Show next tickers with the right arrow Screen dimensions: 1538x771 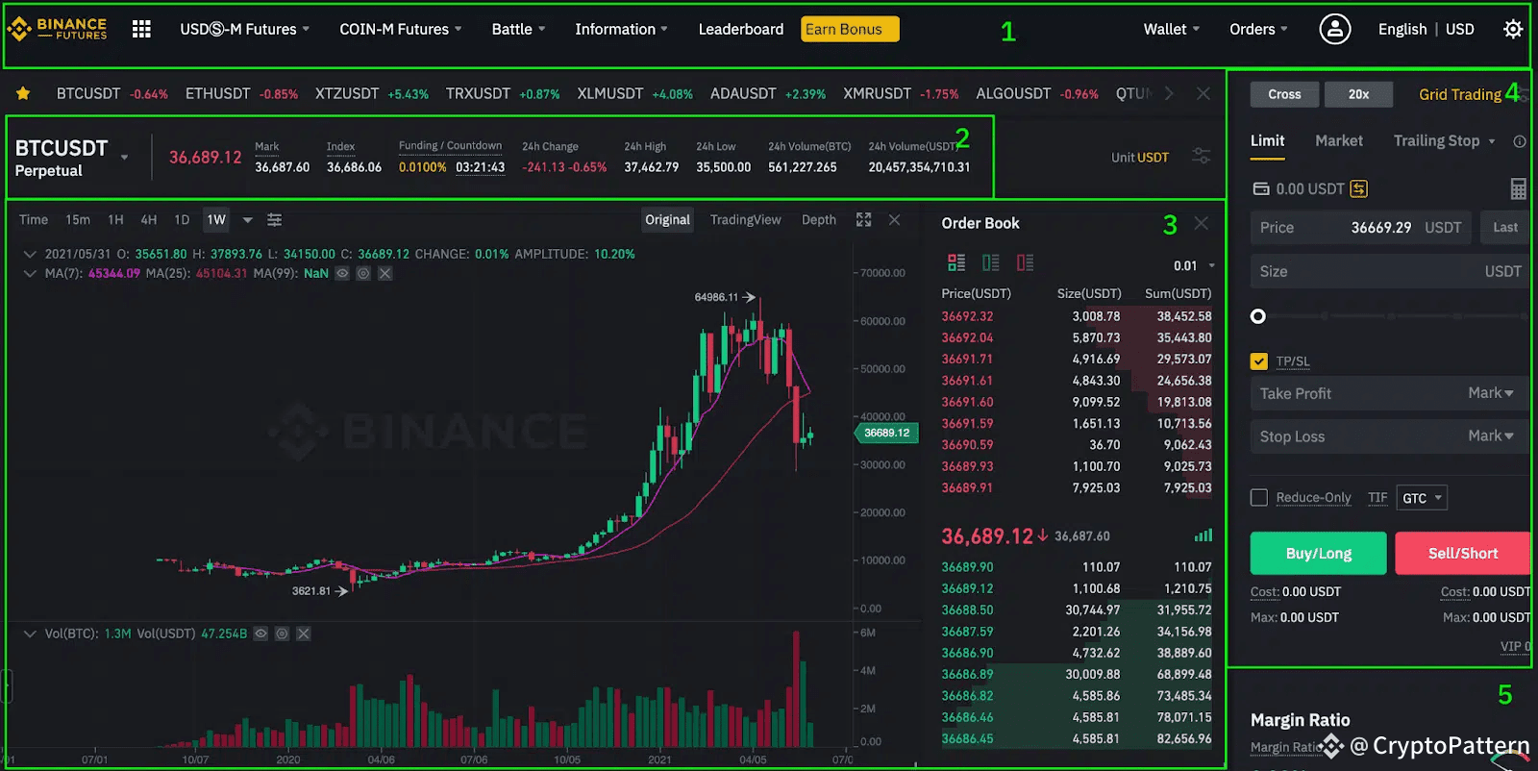pos(1169,93)
